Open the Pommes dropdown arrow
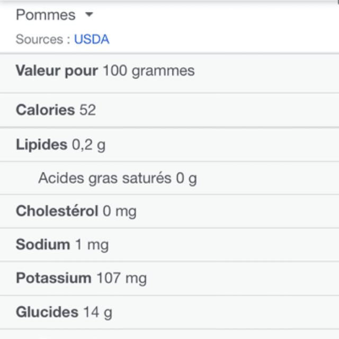 [x=88, y=15]
